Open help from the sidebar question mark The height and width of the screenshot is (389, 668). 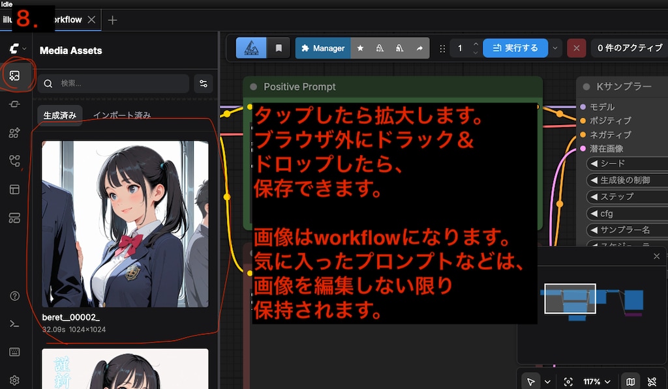point(14,296)
